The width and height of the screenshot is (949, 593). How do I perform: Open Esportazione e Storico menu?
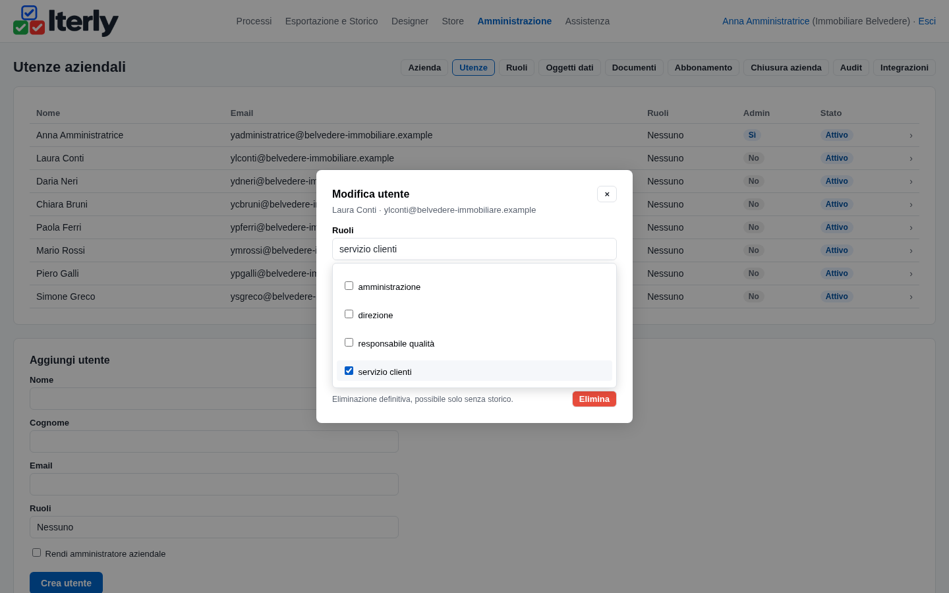click(x=331, y=21)
